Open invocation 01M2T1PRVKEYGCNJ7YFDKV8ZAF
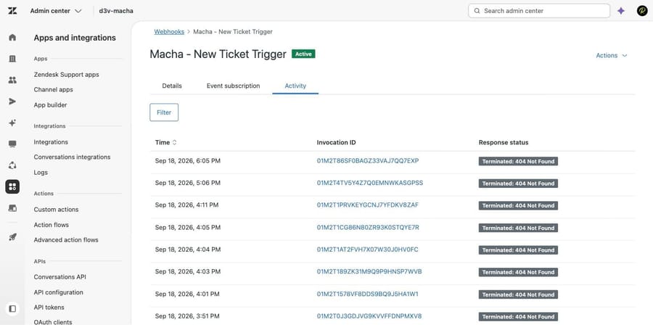Image resolution: width=653 pixels, height=325 pixels. coord(368,205)
